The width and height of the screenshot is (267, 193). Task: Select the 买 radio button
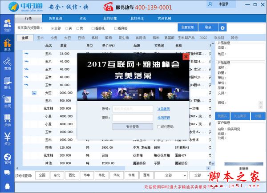coord(67,28)
